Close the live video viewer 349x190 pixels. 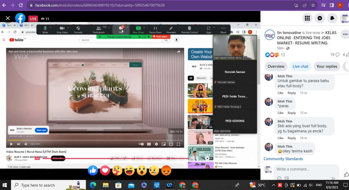(x=8, y=18)
